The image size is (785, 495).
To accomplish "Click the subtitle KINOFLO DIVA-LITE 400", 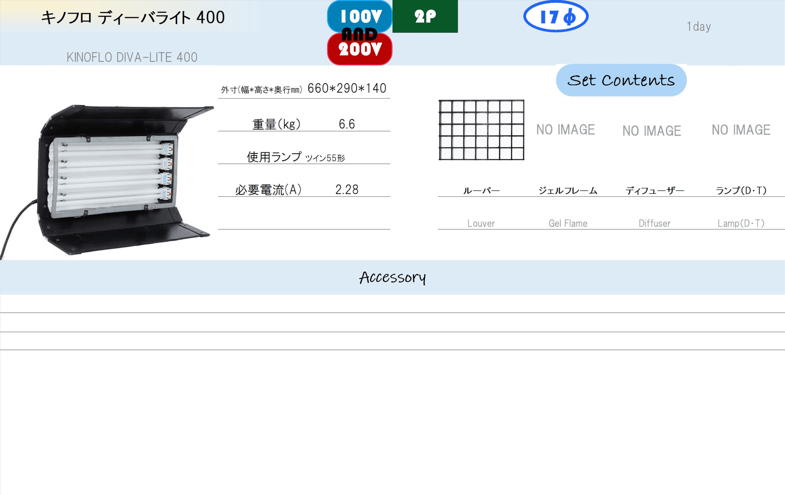I will pos(132,57).
